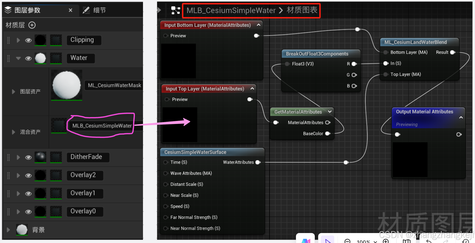
Task: Expand the Overlay2 layer row
Action: click(18, 175)
